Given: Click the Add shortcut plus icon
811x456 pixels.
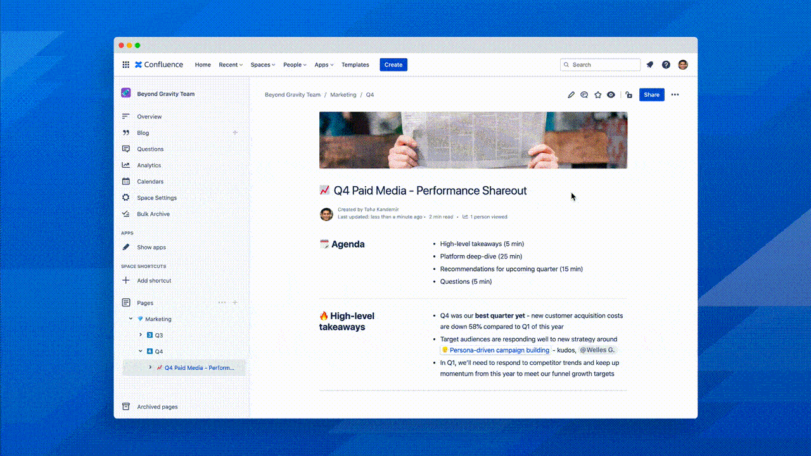Looking at the screenshot, I should tap(125, 281).
